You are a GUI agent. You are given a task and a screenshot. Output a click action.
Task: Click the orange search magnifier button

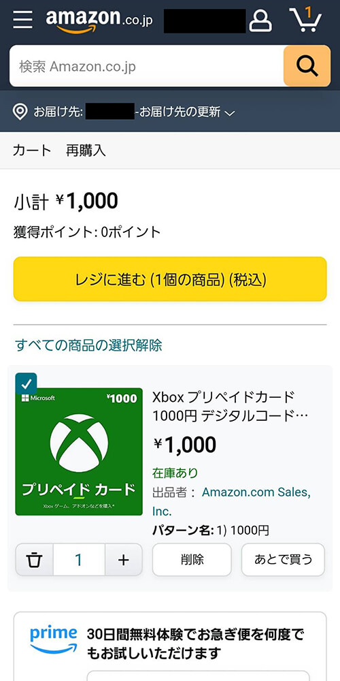307,66
